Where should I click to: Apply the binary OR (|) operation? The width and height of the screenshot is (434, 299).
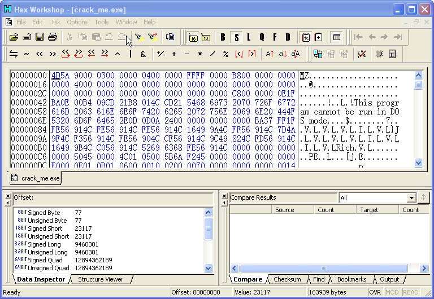[x=131, y=54]
